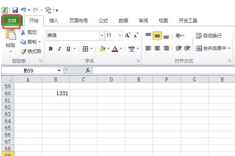This screenshot has height=156, width=235.
Task: Toggle middle vertical alignment button
Action: coord(157,36)
